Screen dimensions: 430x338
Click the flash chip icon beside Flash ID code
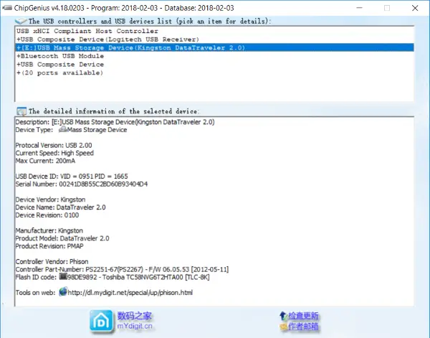[x=63, y=276]
